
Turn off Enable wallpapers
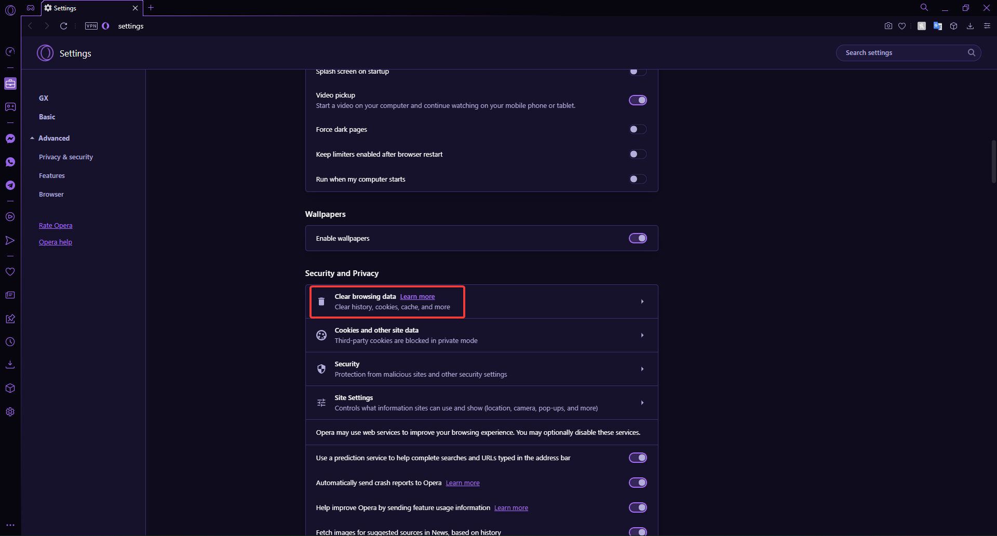tap(638, 238)
